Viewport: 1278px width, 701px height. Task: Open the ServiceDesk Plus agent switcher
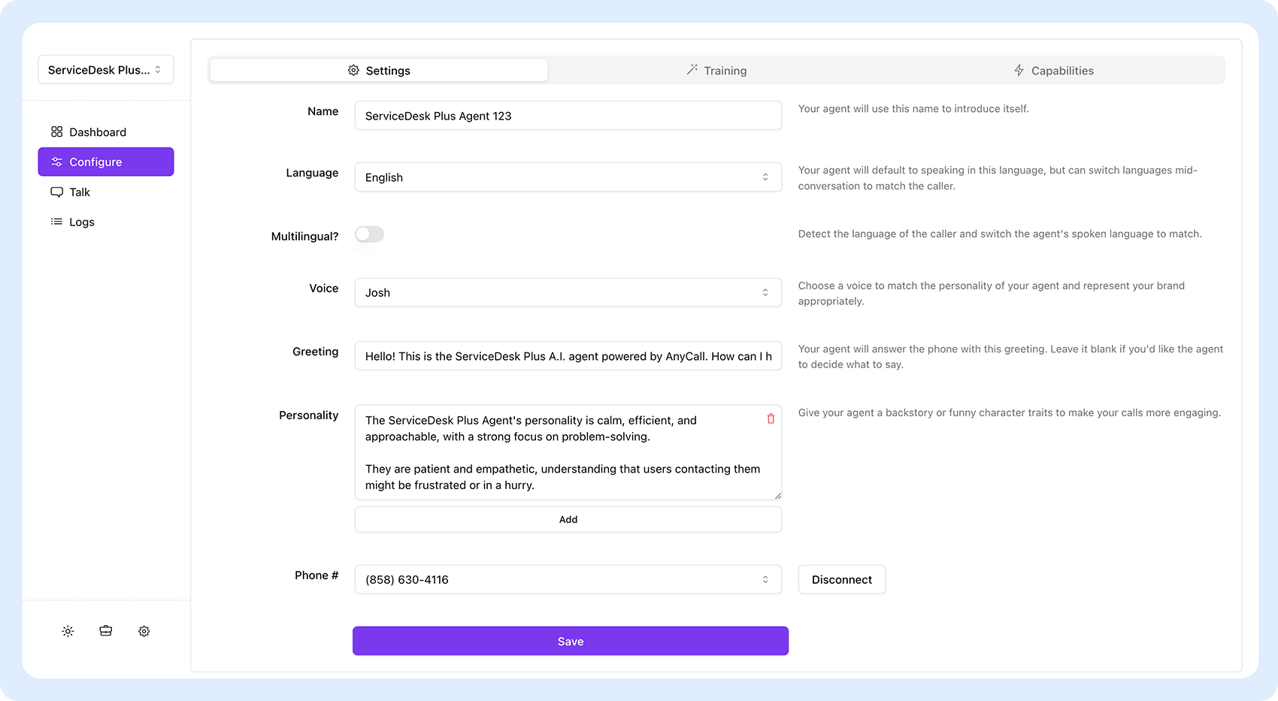(x=106, y=70)
